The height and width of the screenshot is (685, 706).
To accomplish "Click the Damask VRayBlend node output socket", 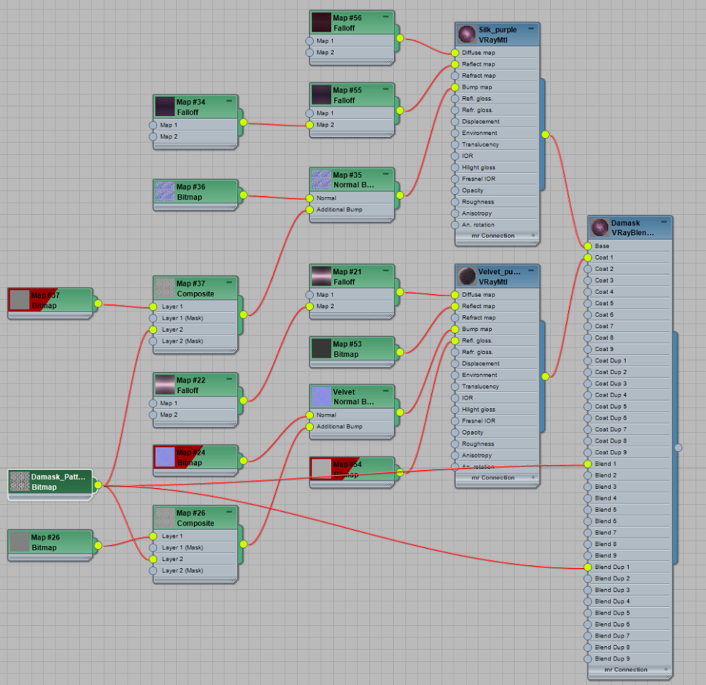I will point(678,448).
